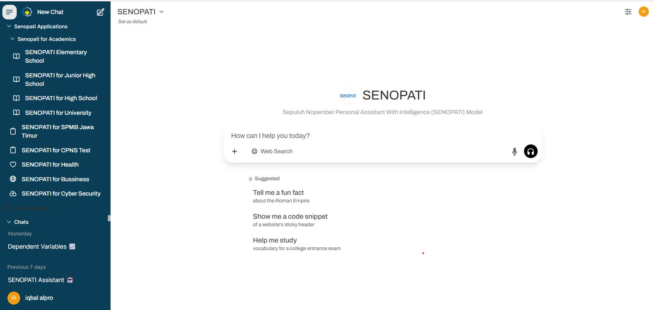
Task: Start a call with the black headphone button
Action: coord(531,151)
